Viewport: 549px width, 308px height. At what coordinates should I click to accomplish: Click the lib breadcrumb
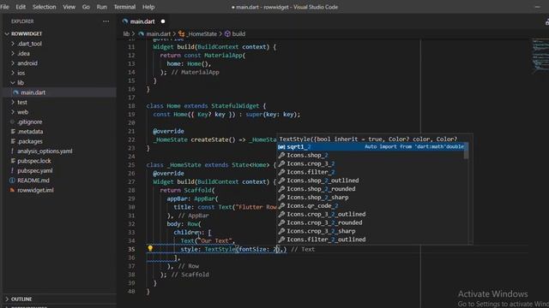[126, 34]
